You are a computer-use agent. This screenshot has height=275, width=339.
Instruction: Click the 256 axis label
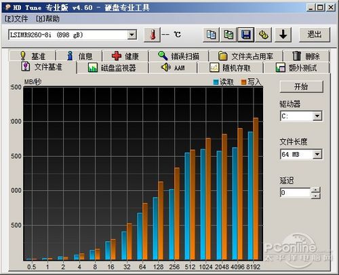pos(174,267)
